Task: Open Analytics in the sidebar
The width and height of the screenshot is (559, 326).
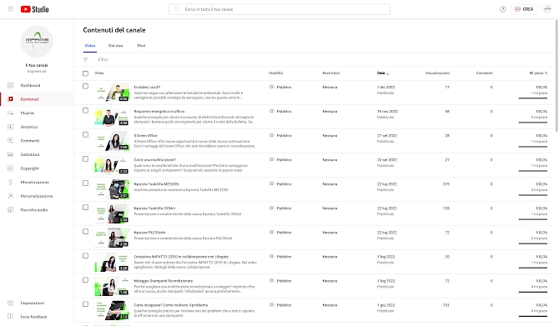Action: (x=37, y=127)
